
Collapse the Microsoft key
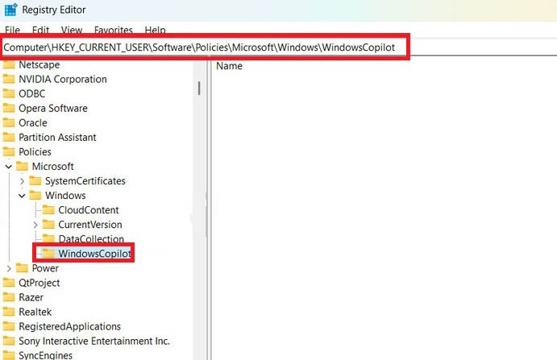9,167
